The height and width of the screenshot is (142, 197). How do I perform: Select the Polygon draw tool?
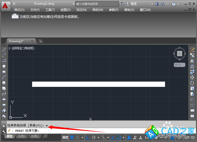(4, 66)
